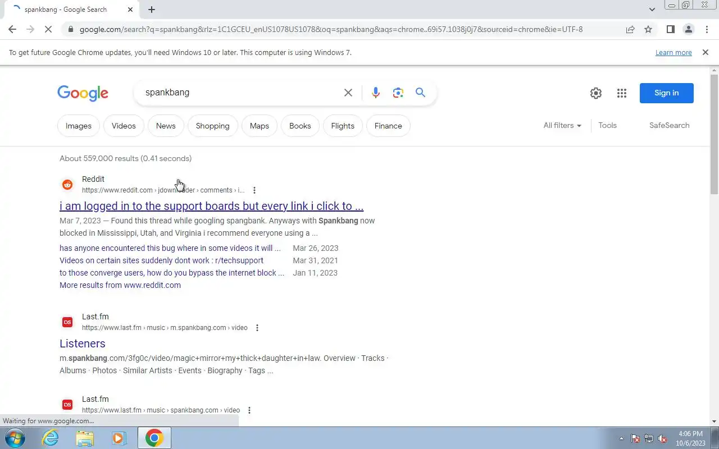Open the Chrome side panel
Image resolution: width=719 pixels, height=449 pixels.
(670, 29)
